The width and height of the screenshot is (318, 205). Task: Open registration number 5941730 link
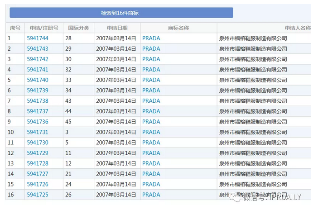(x=38, y=143)
